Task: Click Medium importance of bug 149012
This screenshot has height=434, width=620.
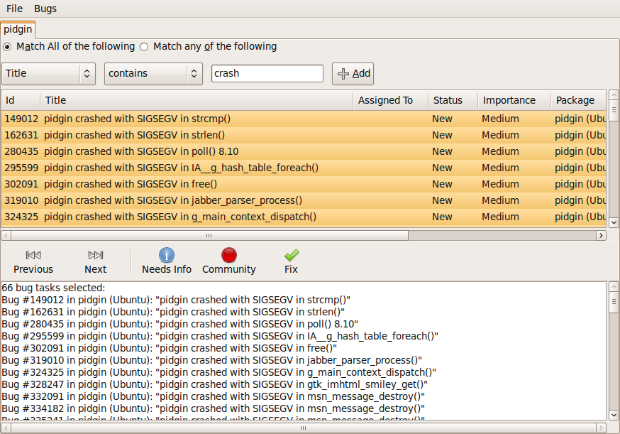Action: (500, 119)
